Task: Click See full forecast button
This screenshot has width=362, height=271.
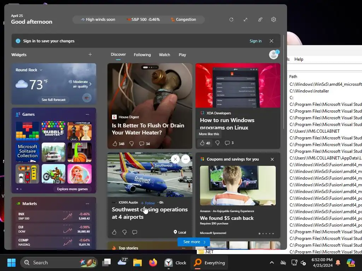Action: pyautogui.click(x=54, y=100)
